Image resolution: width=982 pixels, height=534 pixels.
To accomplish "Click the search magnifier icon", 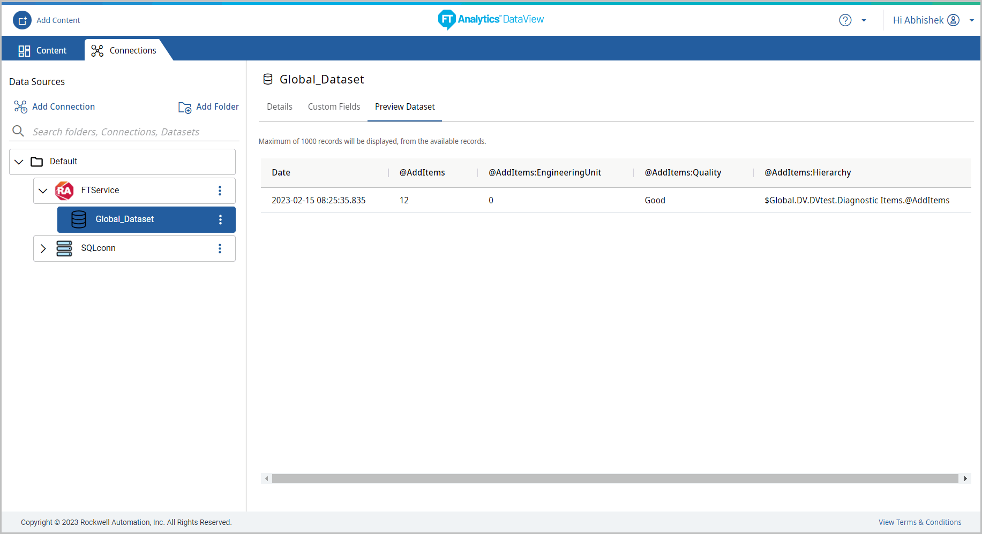I will (18, 131).
